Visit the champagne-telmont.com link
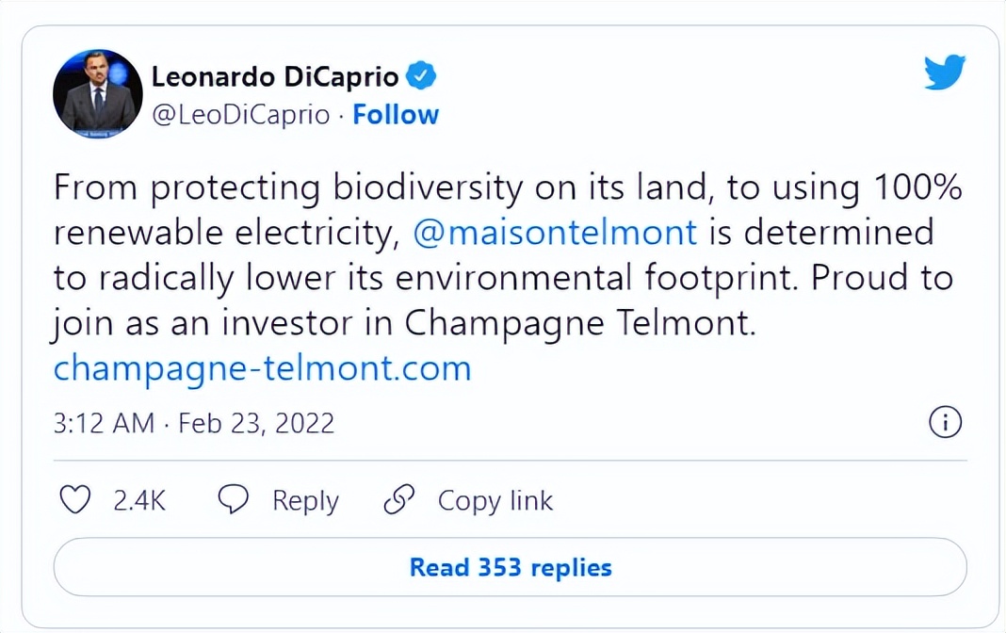 coord(262,367)
